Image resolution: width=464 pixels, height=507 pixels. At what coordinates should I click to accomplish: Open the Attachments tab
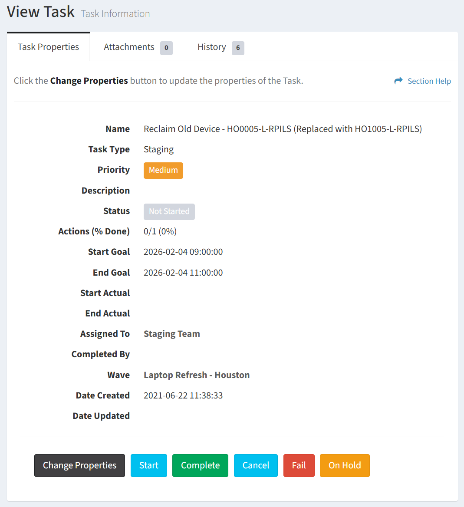tap(129, 47)
